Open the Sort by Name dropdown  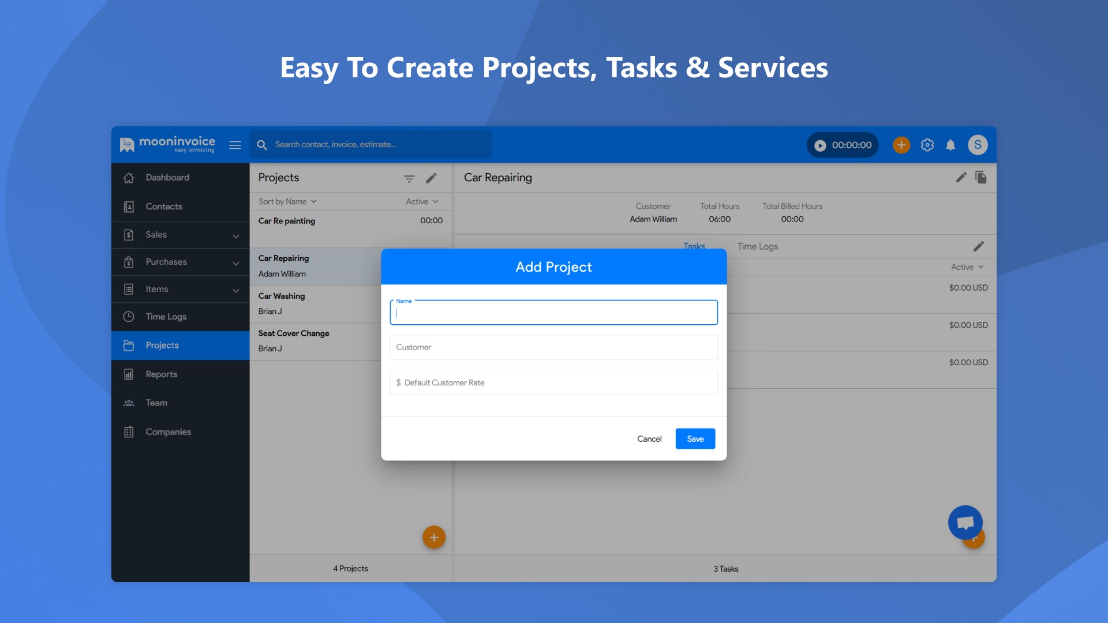click(x=287, y=201)
